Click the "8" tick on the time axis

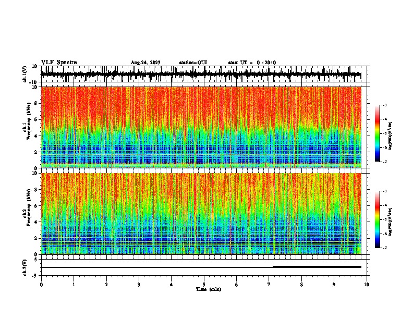pyautogui.click(x=301, y=285)
